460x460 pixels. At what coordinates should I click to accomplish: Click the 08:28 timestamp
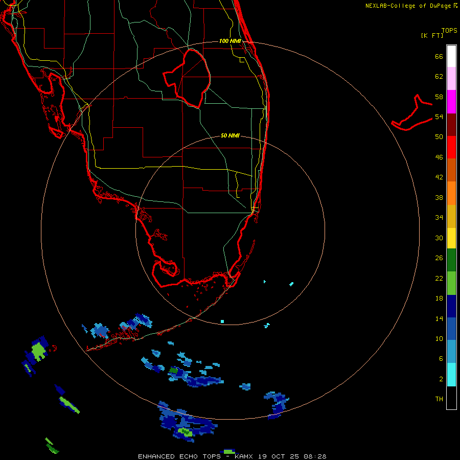[315, 456]
